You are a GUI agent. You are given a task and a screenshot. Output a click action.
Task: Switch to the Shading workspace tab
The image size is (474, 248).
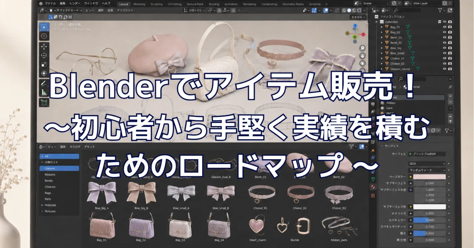click(x=214, y=4)
